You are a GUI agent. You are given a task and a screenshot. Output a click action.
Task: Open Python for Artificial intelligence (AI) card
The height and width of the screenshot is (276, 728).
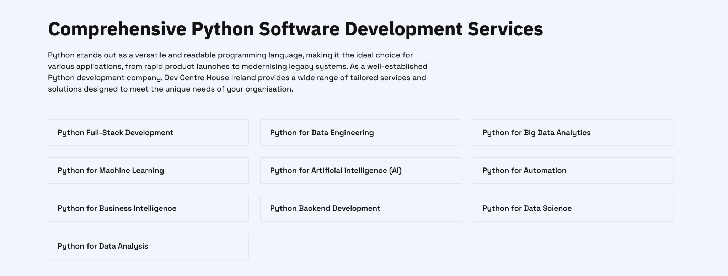360,171
